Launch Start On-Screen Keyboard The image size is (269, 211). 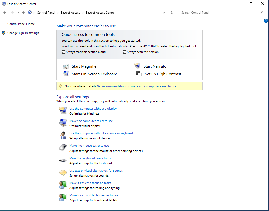click(95, 74)
